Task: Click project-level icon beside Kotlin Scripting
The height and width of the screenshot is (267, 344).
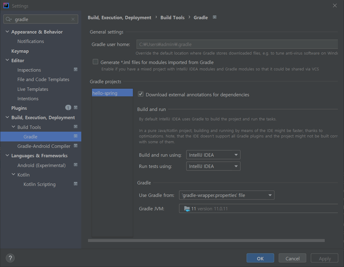Action: point(75,184)
